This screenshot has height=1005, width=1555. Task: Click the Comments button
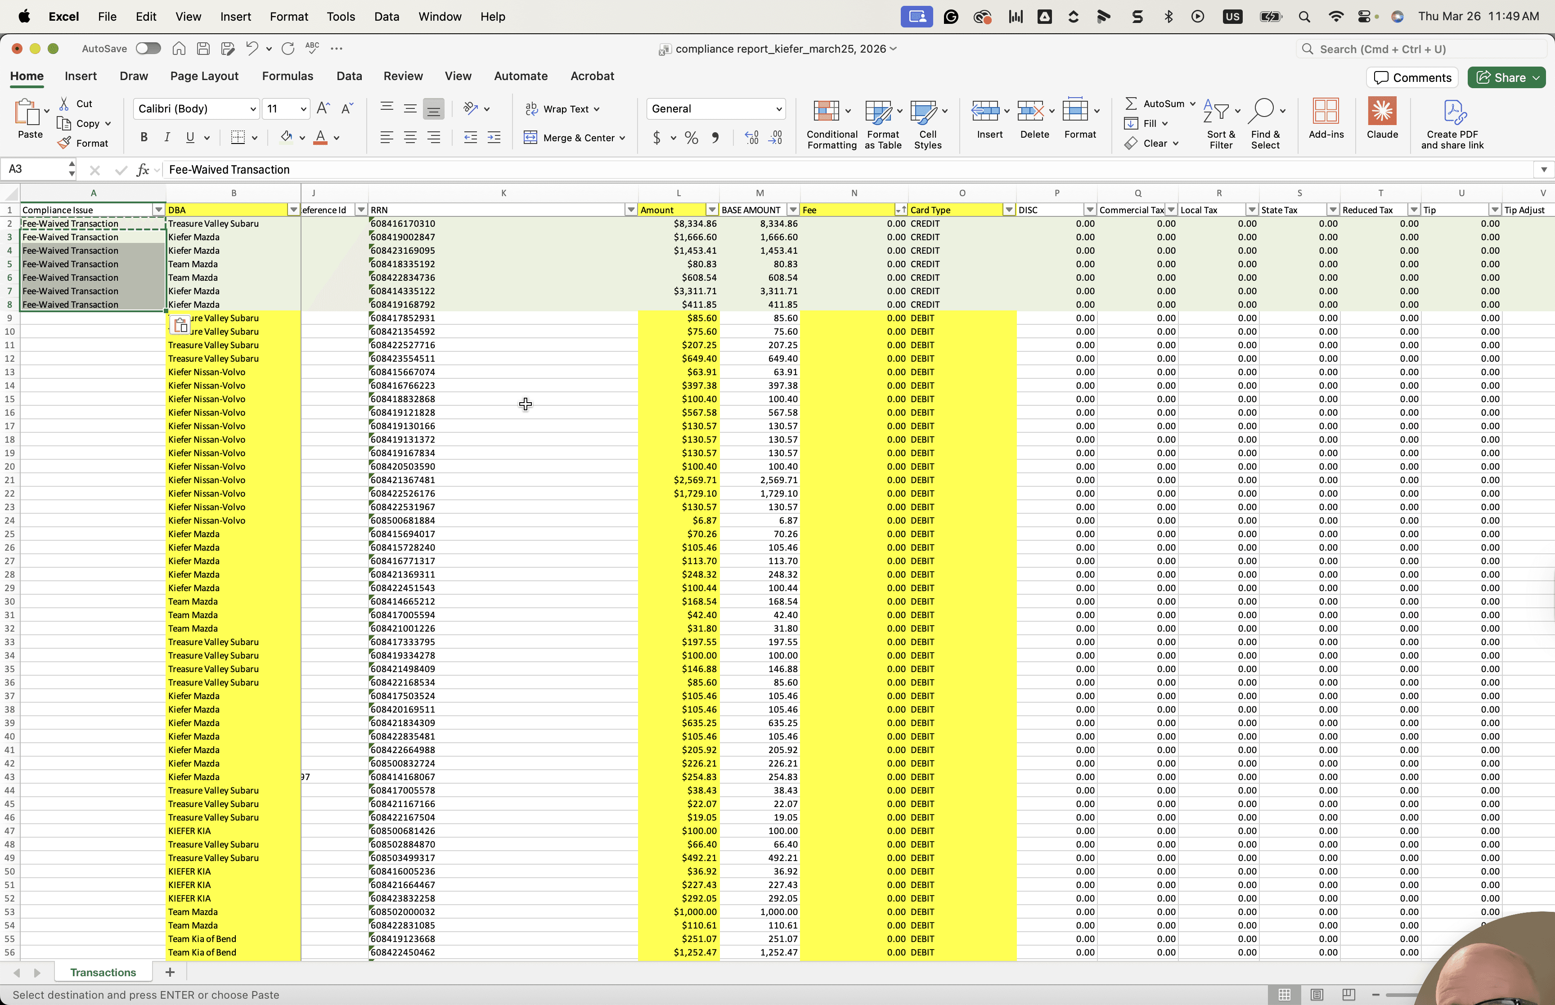point(1412,78)
